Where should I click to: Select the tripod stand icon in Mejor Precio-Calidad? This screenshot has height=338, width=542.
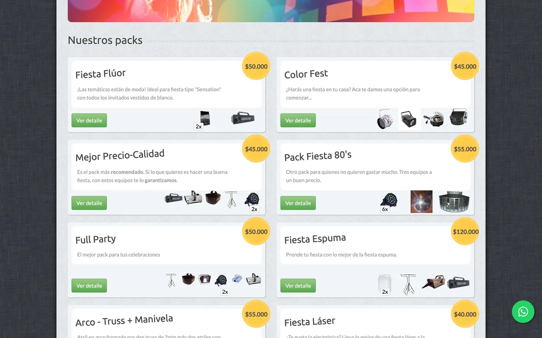[x=231, y=199]
